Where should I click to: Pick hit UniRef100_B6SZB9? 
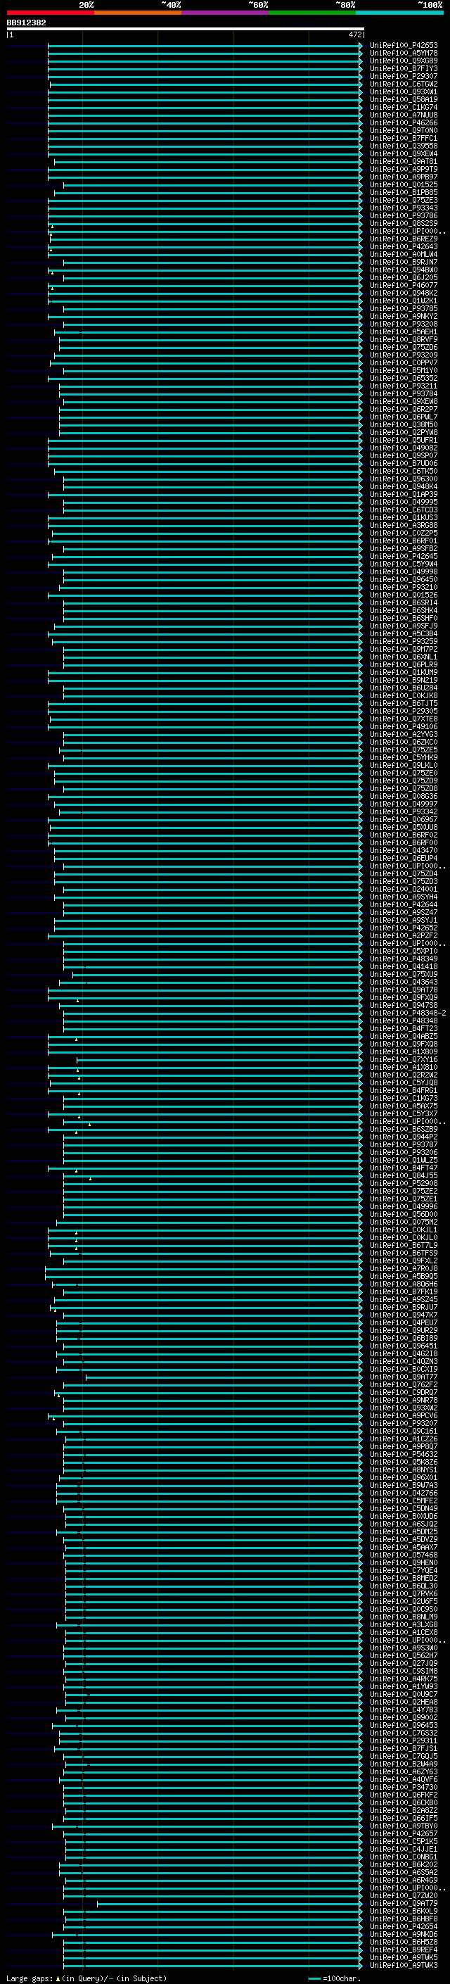click(x=403, y=1129)
